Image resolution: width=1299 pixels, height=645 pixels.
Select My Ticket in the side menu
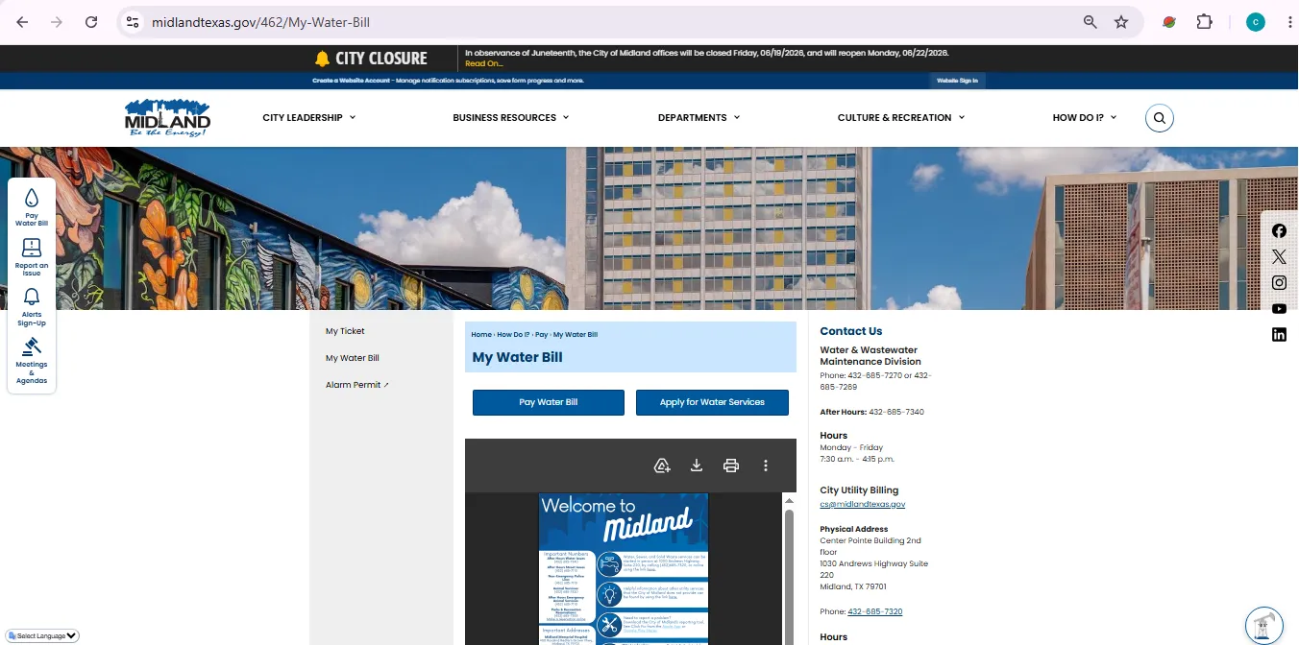coord(345,331)
